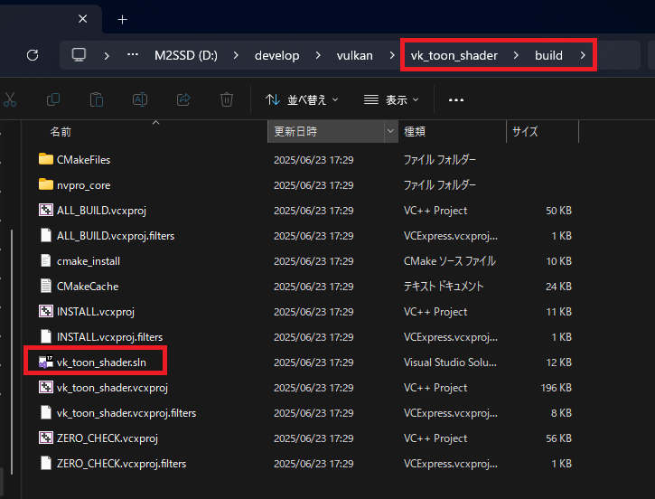Expand the chevron after This PC icon
Viewport: 655px width, 499px height.
point(107,55)
